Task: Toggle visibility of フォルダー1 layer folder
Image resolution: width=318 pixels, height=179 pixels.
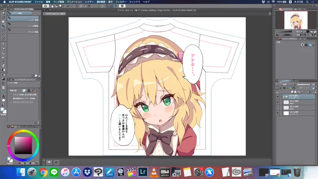Action: click(278, 97)
